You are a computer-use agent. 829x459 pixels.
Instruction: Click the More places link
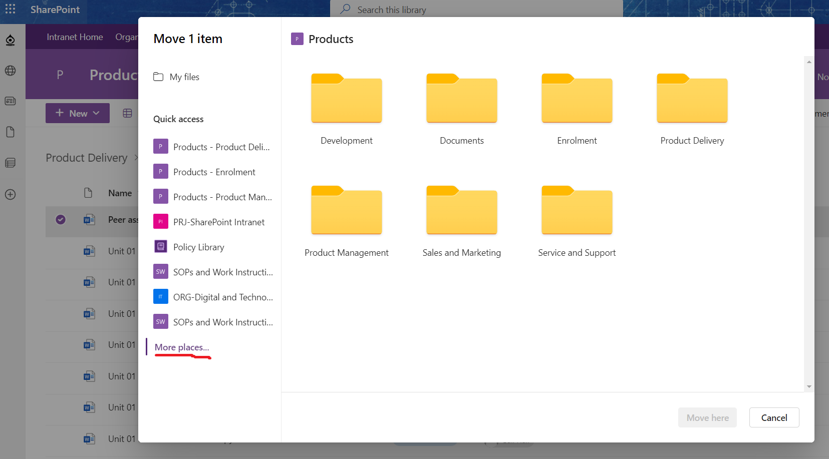pos(181,347)
